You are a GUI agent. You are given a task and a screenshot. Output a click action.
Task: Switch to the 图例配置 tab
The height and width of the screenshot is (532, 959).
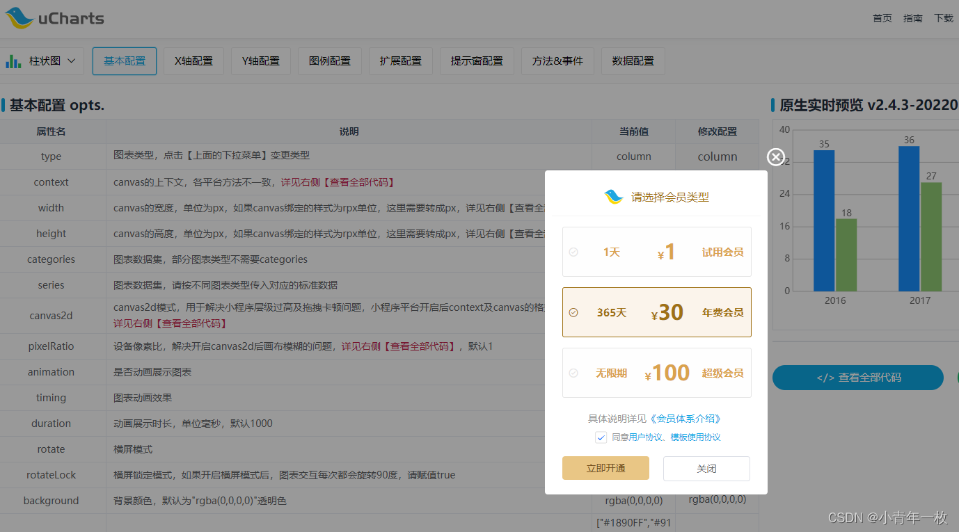click(330, 61)
